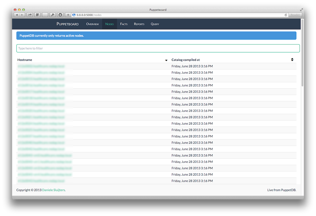Click the browser back arrow button
The image size is (316, 216).
click(17, 15)
